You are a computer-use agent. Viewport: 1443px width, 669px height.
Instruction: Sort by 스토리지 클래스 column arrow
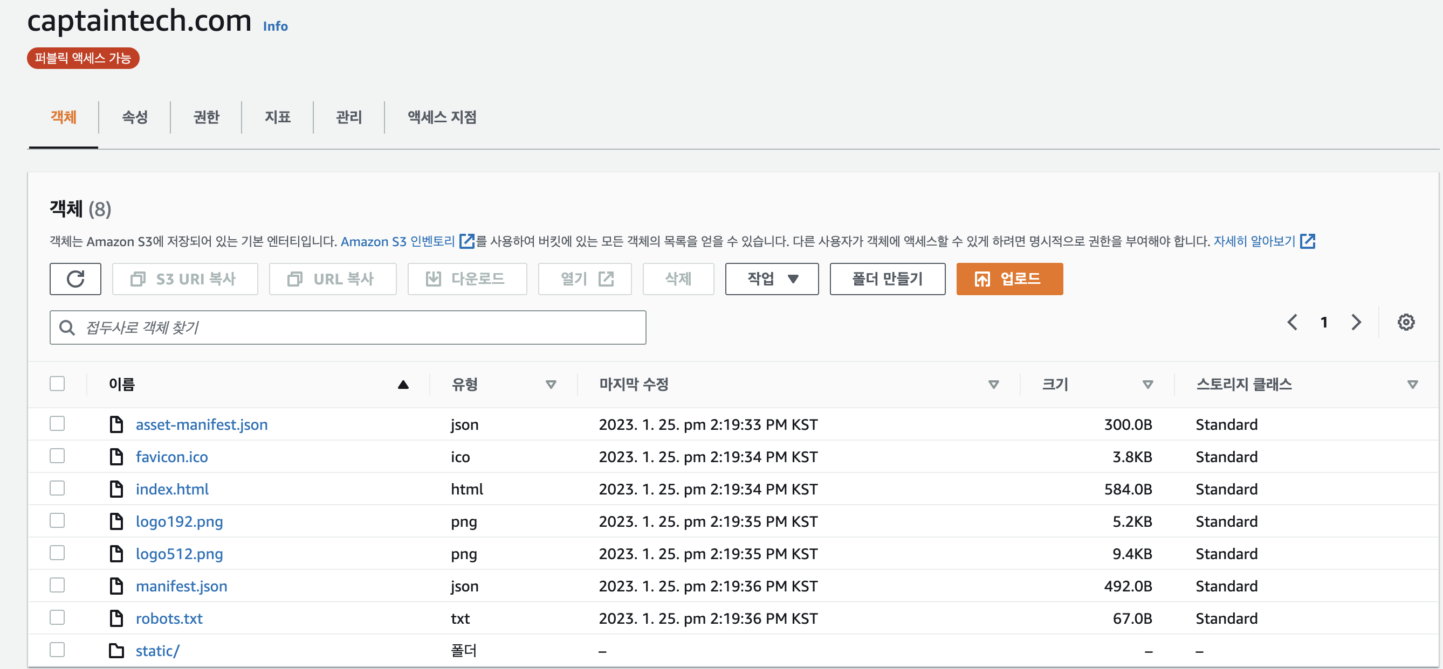1412,384
